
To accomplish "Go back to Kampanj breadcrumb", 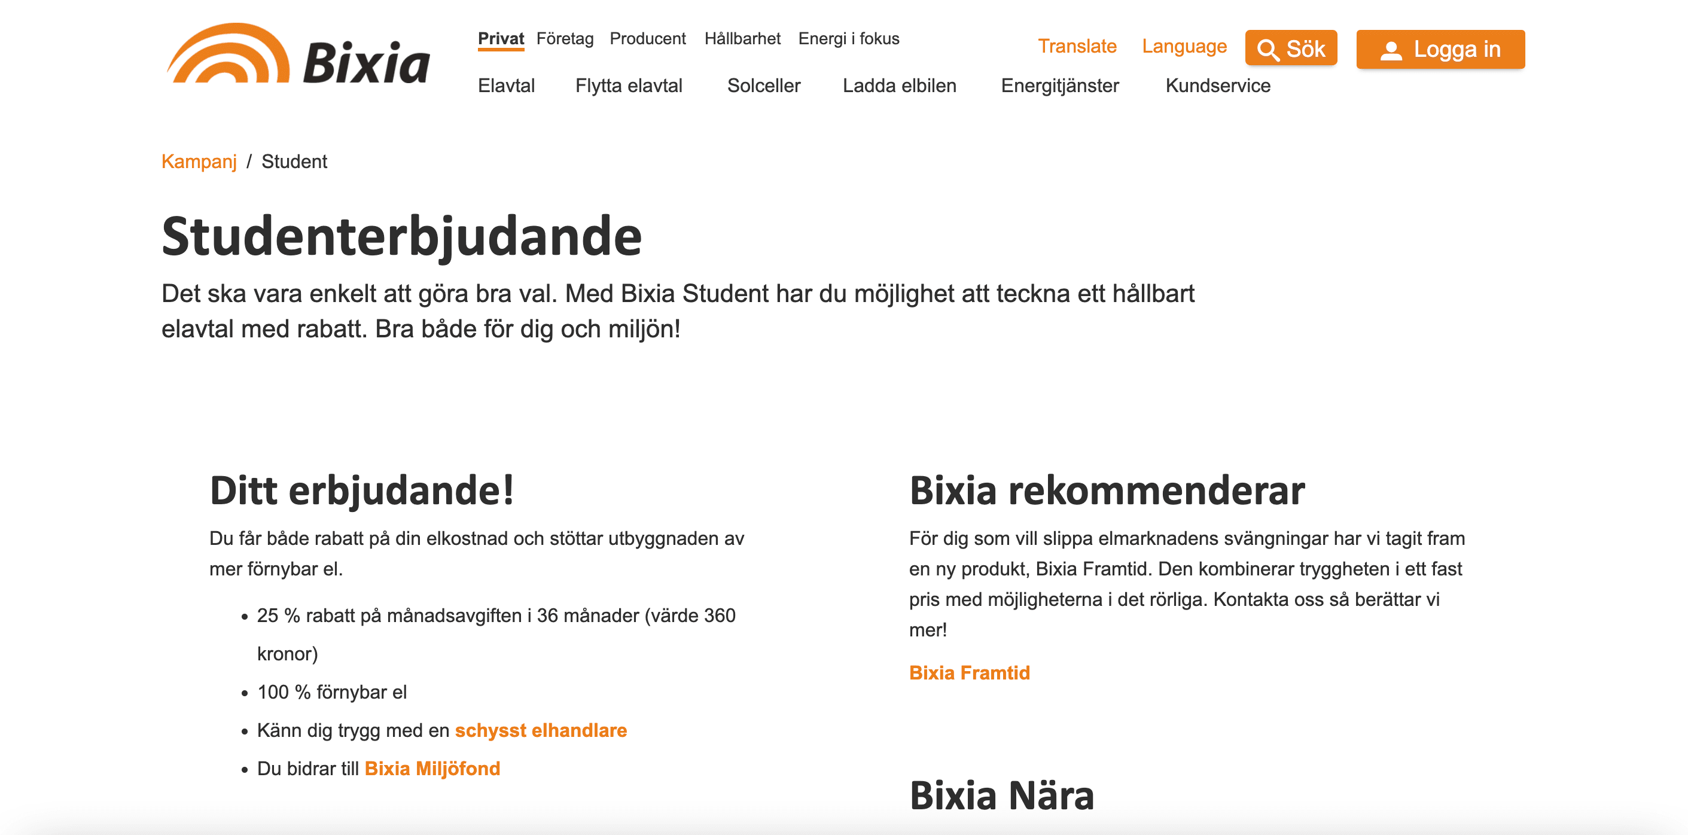I will tap(199, 161).
